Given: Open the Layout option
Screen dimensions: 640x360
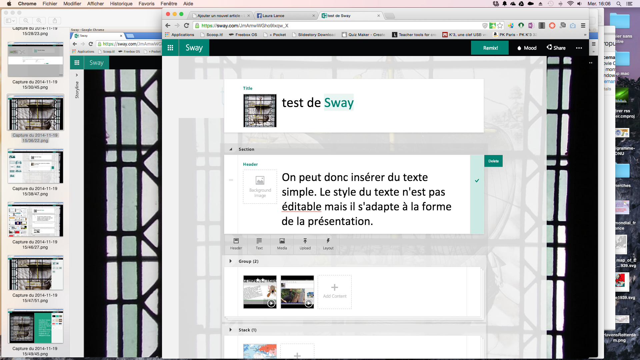Looking at the screenshot, I should [x=328, y=244].
